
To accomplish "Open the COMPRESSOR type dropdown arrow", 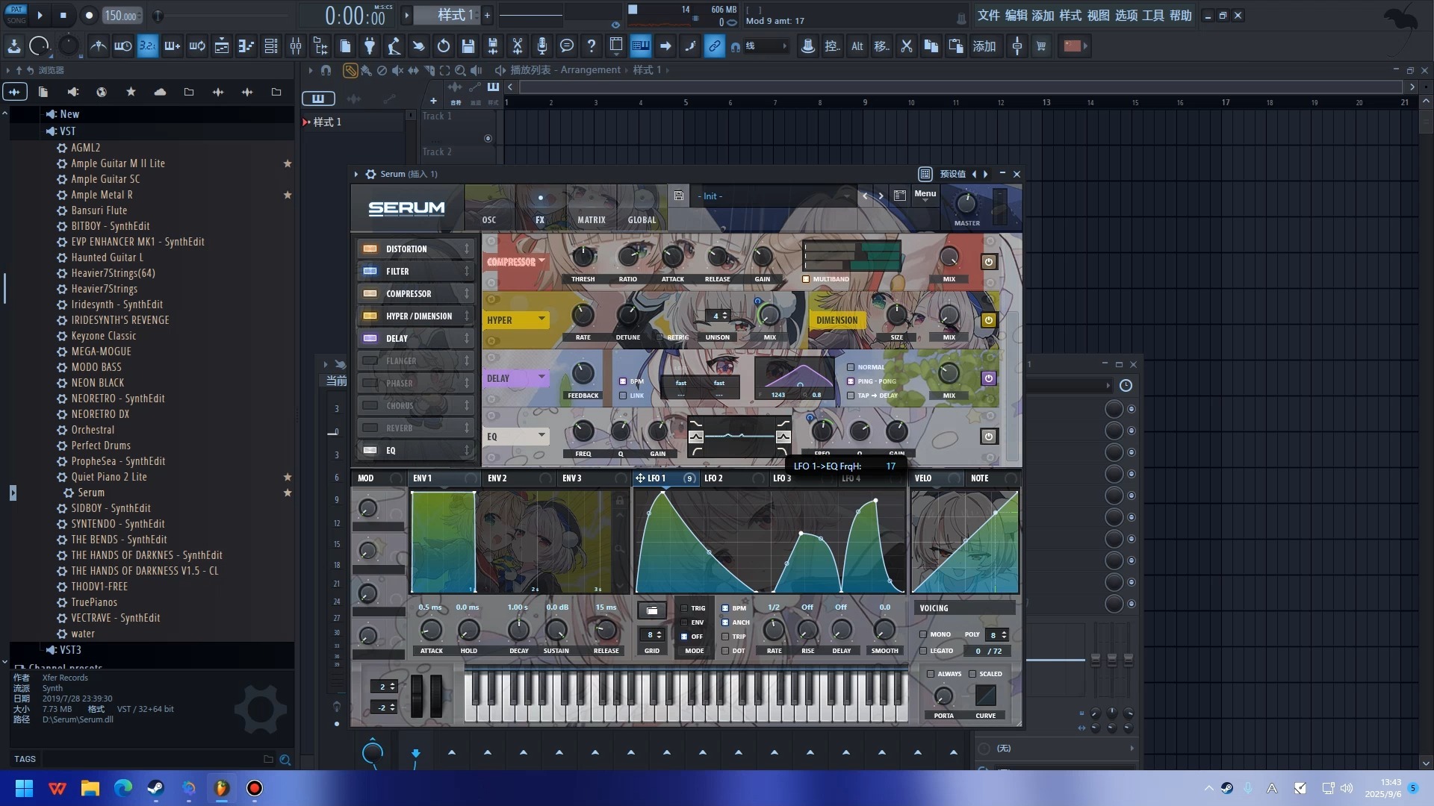I will tap(541, 261).
